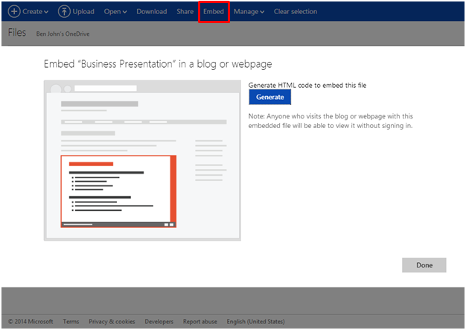This screenshot has height=330, width=466.
Task: Click the Upload arrow circle icon
Action: pyautogui.click(x=64, y=12)
